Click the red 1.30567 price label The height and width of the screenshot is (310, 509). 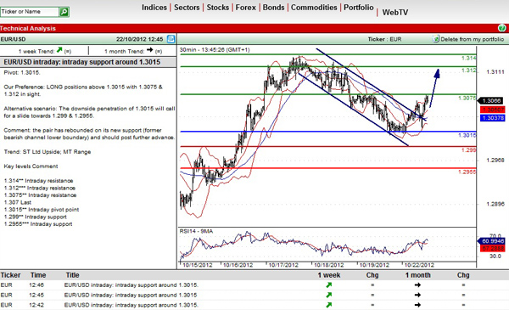point(493,110)
